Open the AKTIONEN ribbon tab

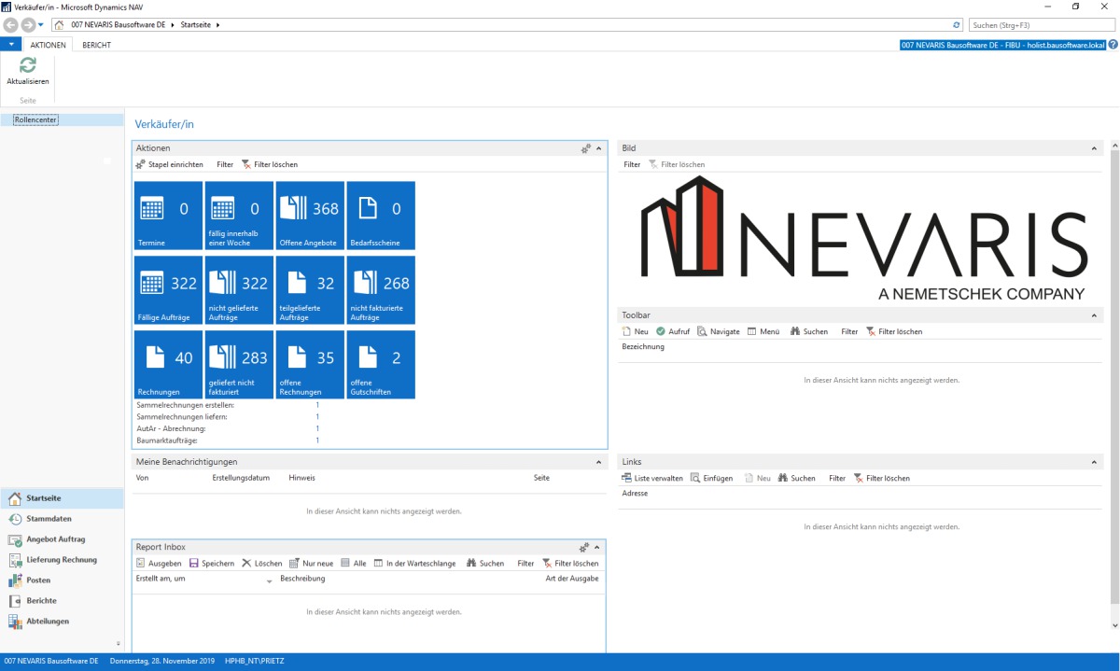coord(47,44)
